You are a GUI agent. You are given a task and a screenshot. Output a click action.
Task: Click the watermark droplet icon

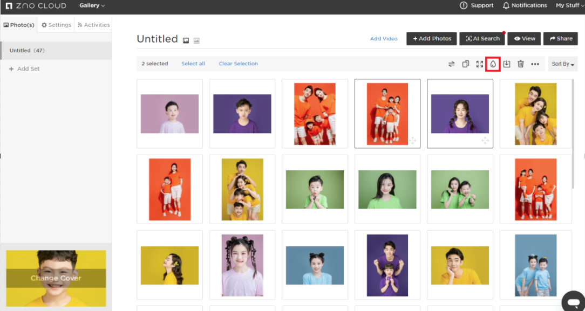point(493,64)
